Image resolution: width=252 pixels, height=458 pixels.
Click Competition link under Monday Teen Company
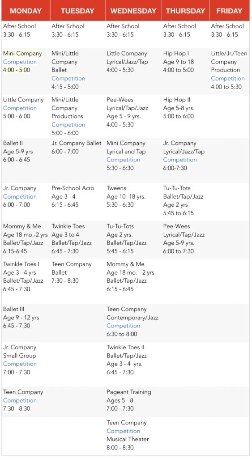20,400
